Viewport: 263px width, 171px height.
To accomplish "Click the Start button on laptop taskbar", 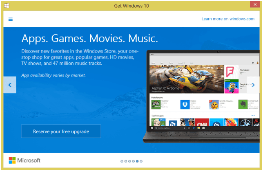I will point(152,128).
